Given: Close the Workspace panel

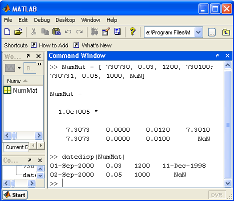Looking at the screenshot, I should [38, 56].
